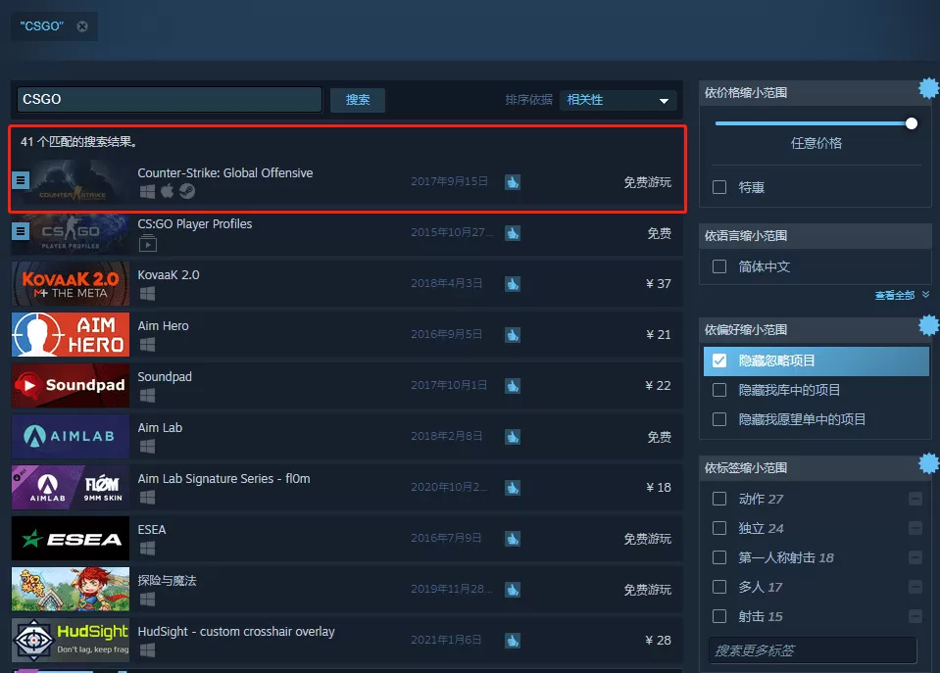This screenshot has height=673, width=940.
Task: Uncheck the 隐藏忽略项目 option
Action: click(719, 361)
